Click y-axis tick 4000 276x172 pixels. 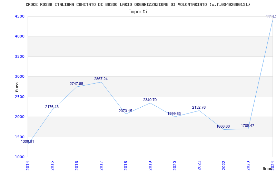tap(19, 36)
